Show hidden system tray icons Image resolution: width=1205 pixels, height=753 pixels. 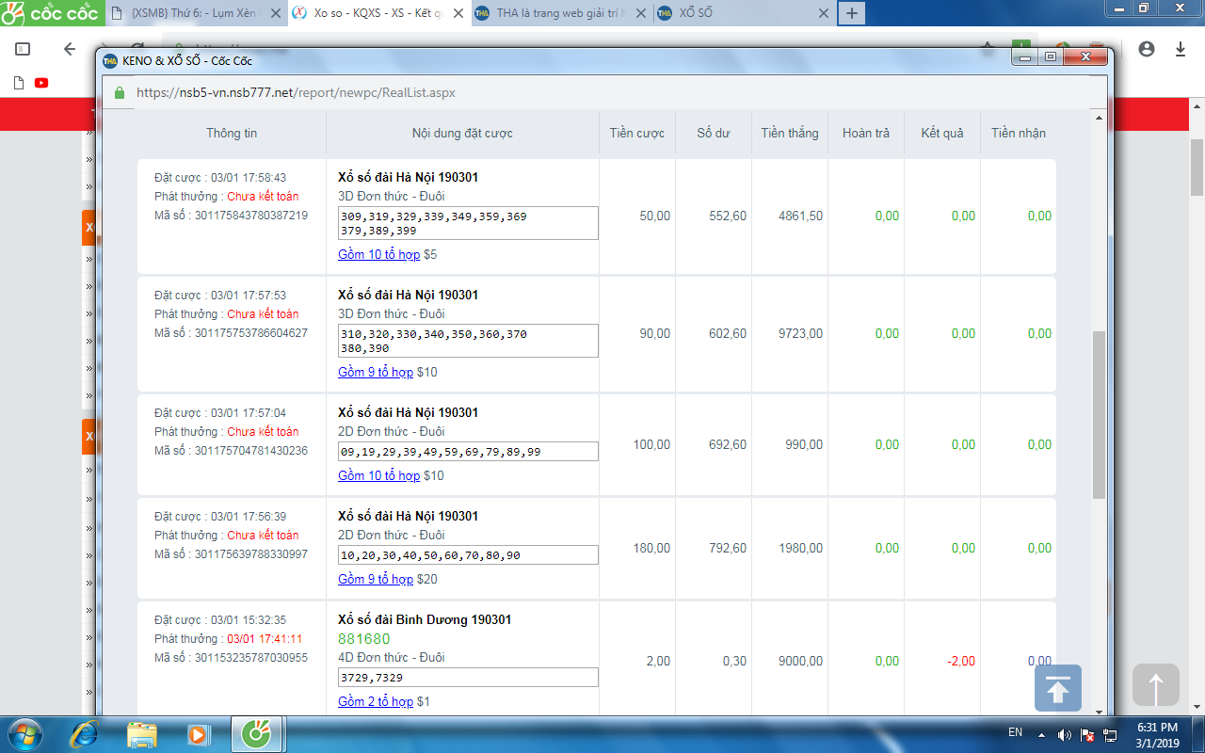coord(1041,734)
